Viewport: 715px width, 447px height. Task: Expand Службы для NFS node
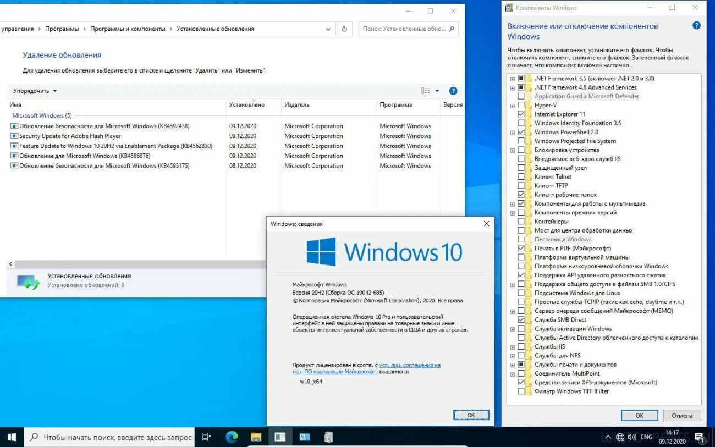click(513, 356)
